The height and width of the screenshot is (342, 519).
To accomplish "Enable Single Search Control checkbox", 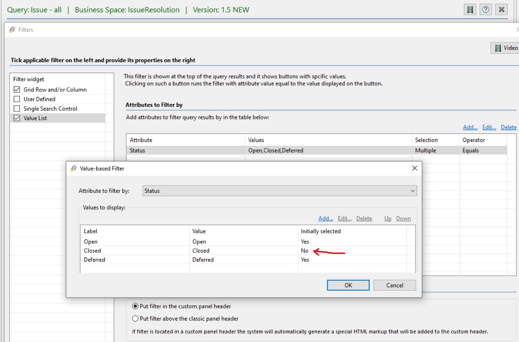I will tap(17, 109).
